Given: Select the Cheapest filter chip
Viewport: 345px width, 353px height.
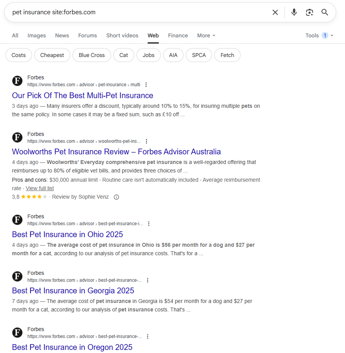Looking at the screenshot, I should tap(52, 55).
